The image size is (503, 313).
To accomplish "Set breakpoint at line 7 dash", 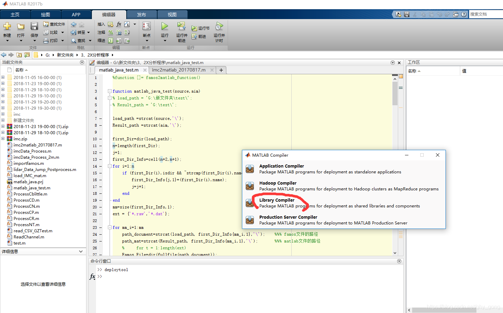I will [x=101, y=119].
